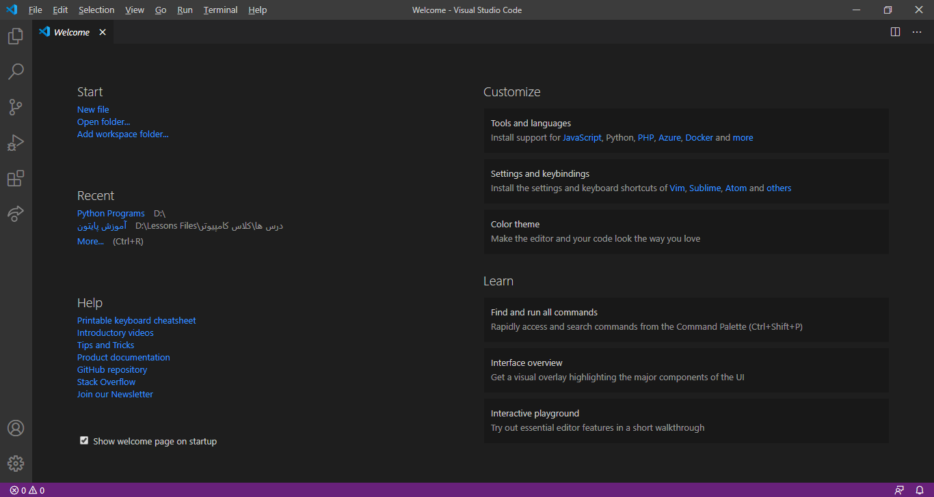Install Python language support
Image resolution: width=934 pixels, height=497 pixels.
coord(619,137)
